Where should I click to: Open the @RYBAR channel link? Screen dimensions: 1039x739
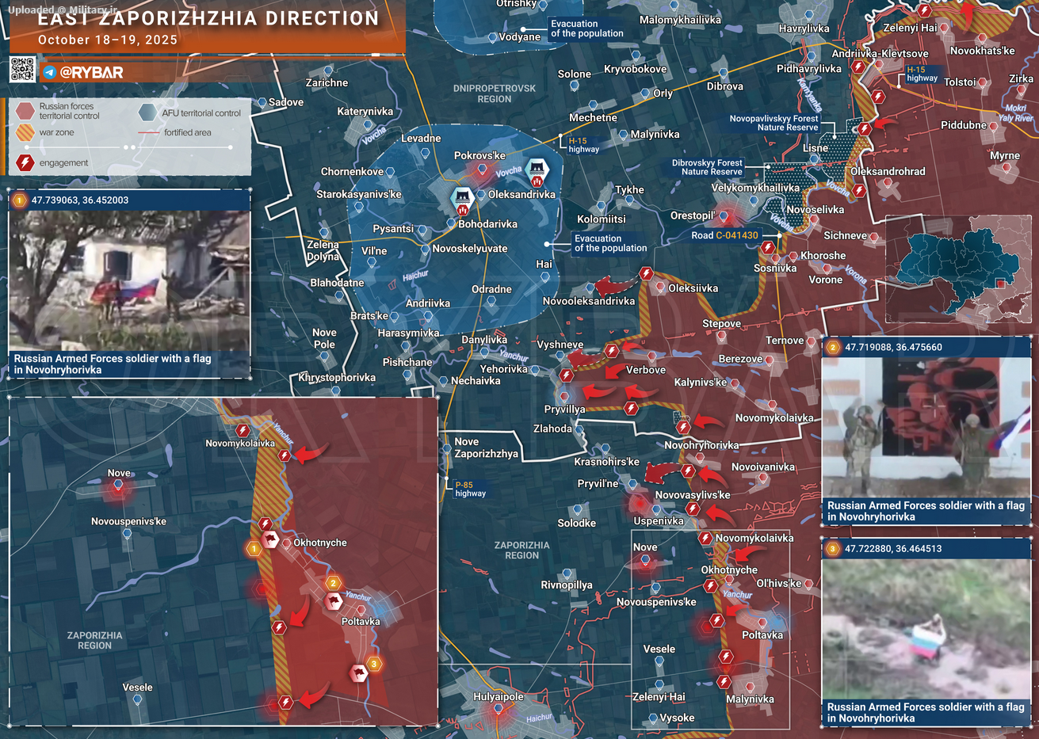(91, 73)
